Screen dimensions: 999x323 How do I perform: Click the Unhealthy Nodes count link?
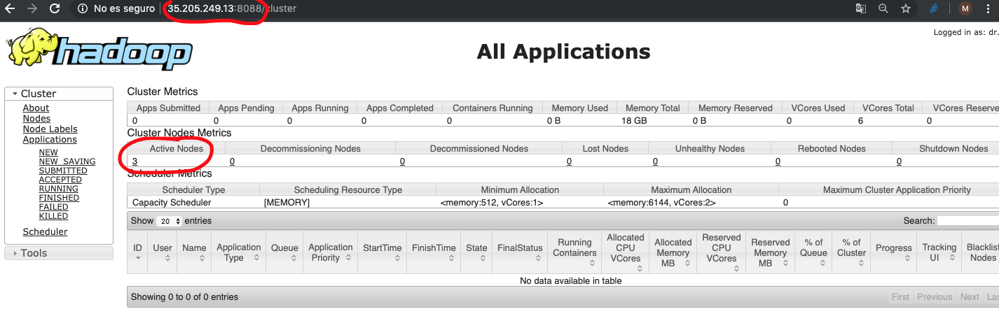point(656,161)
